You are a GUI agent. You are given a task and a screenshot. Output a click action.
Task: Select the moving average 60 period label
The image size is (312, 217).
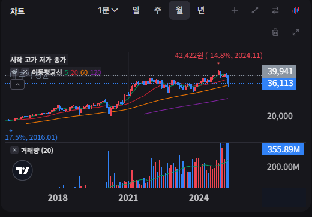(x=84, y=72)
